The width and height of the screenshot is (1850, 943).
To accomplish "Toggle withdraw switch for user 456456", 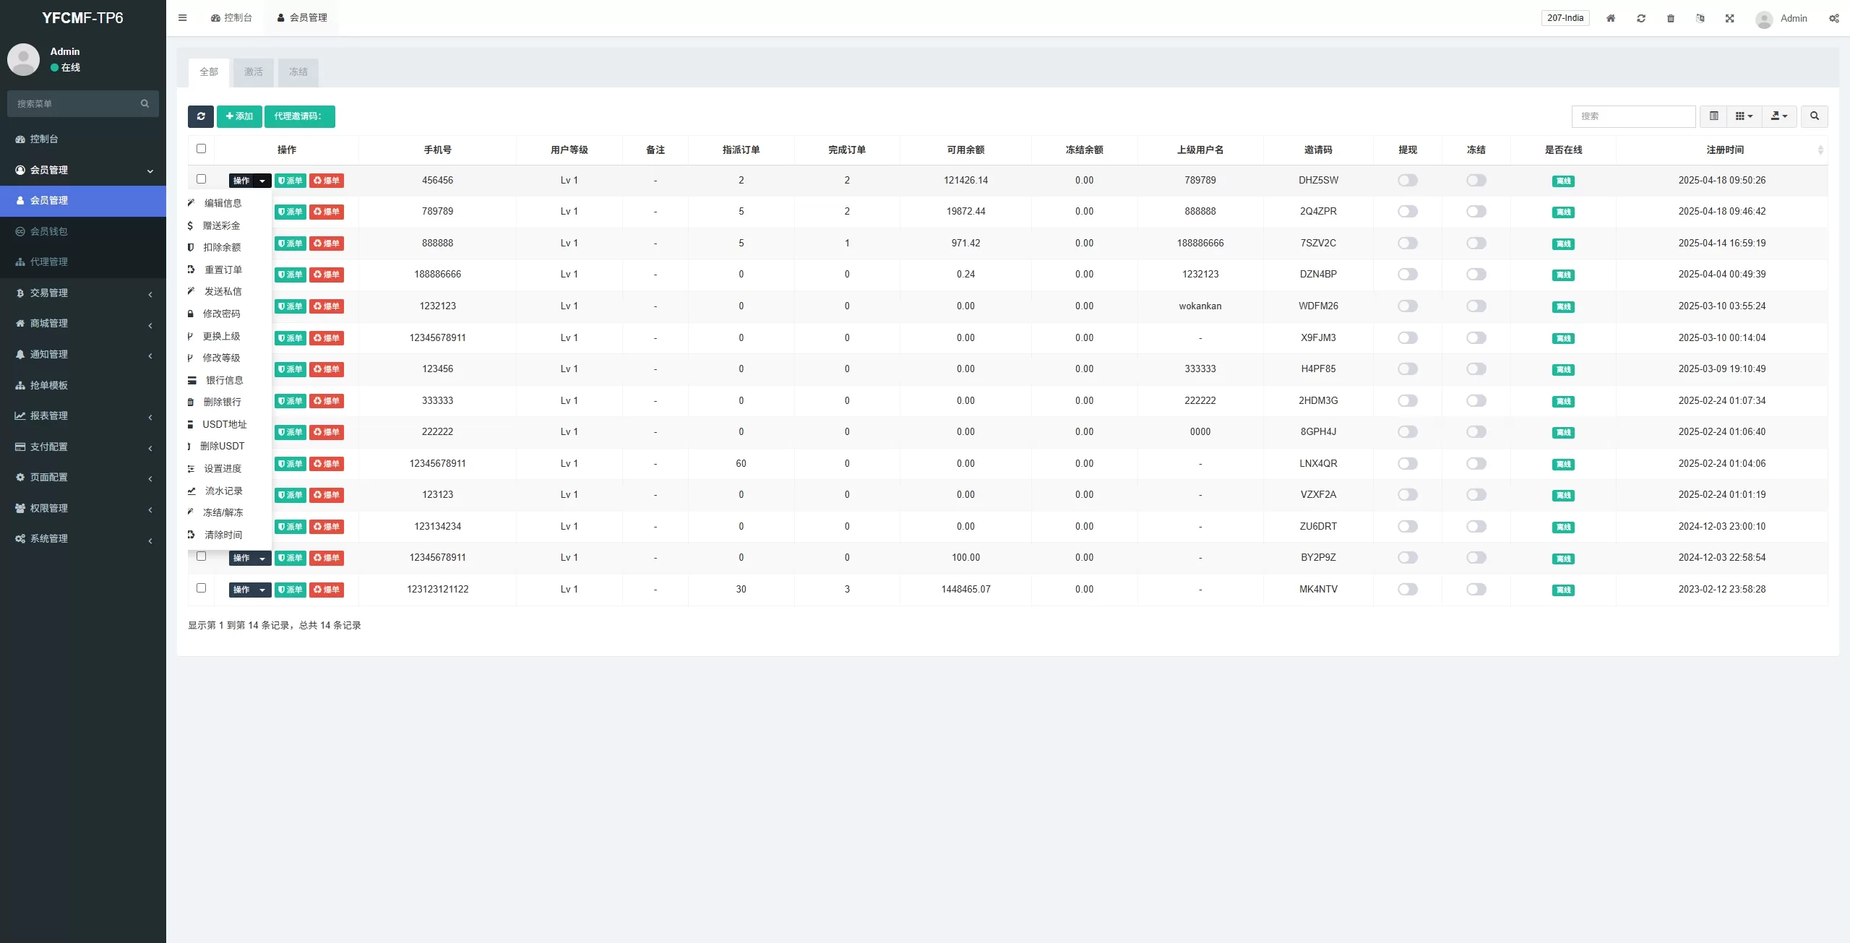I will pos(1407,181).
